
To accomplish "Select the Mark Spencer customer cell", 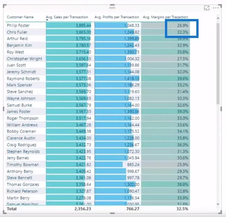I will [x=20, y=85].
